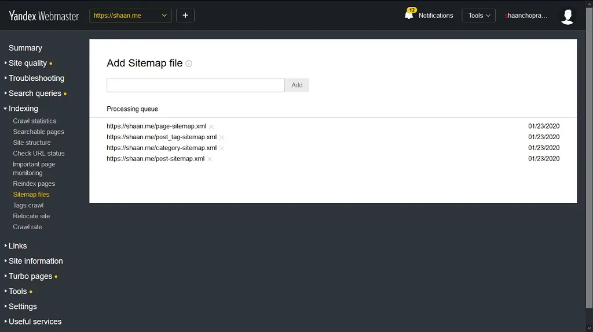
Task: Remove post_tag-sitemap.xml from queue
Action: tap(222, 137)
